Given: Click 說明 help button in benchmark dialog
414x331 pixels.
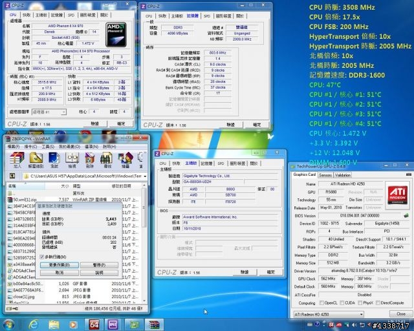Looking at the screenshot, I should coord(99,273).
